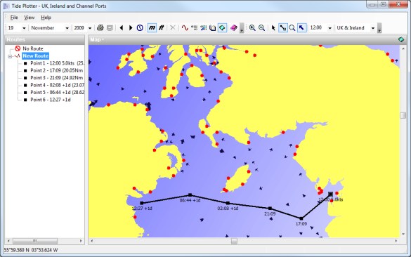Open the UK & Ireland region dropdown
Screen dimensions: 411x257
click(x=355, y=28)
